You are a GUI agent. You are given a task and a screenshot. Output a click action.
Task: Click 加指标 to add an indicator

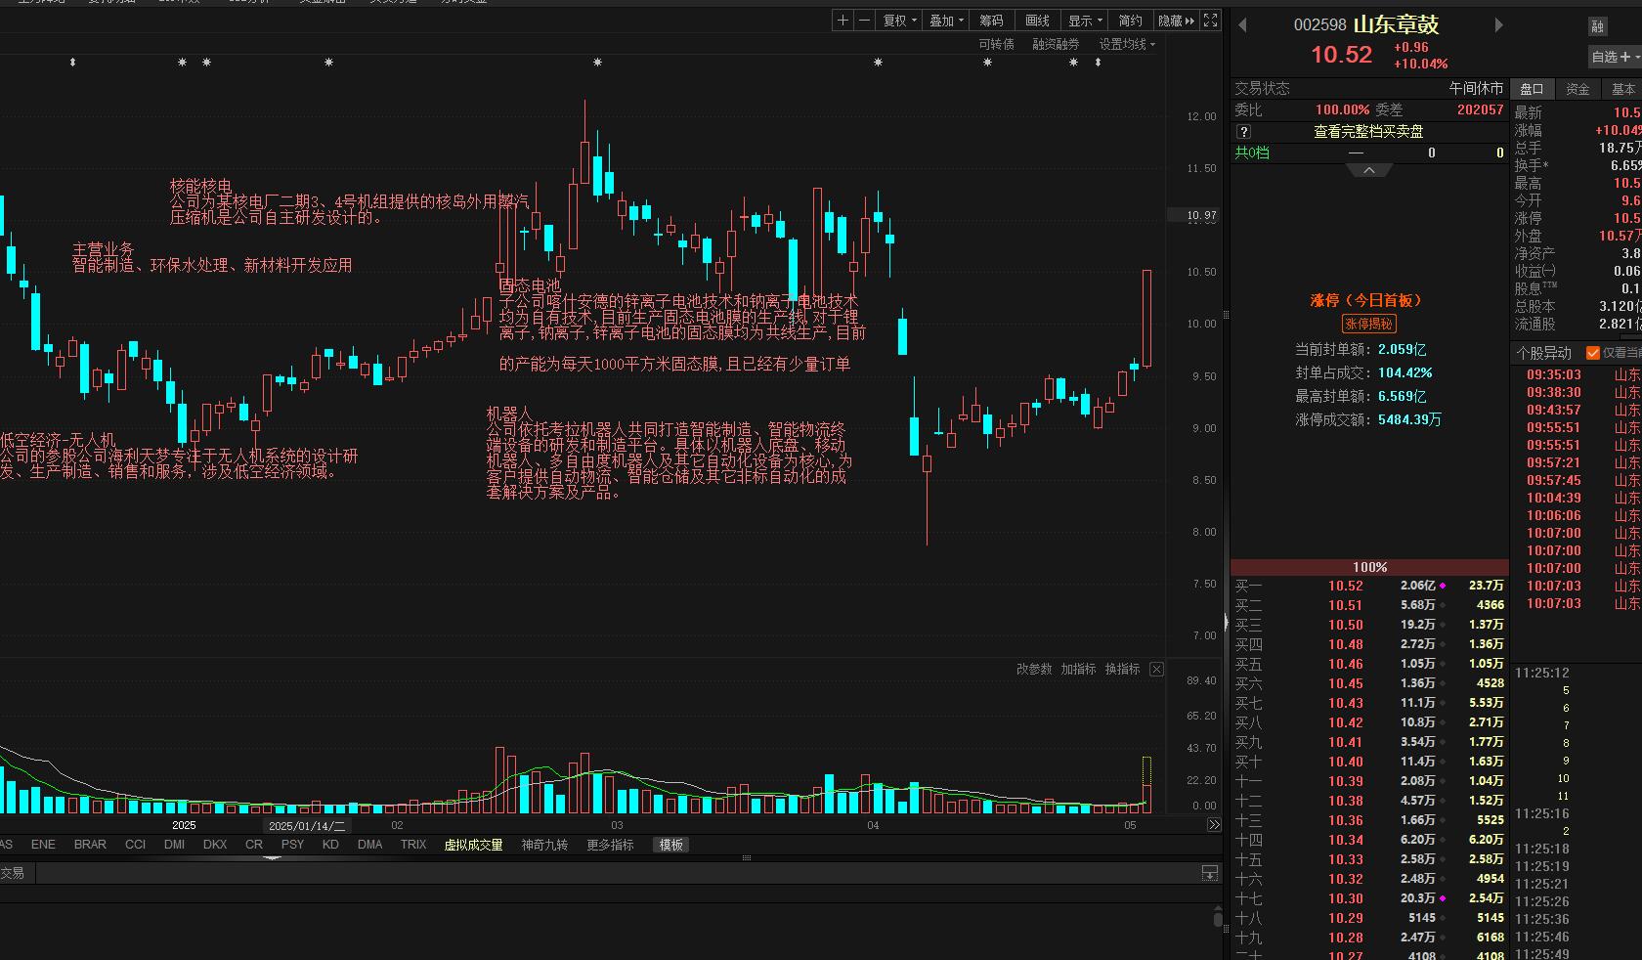[1078, 670]
